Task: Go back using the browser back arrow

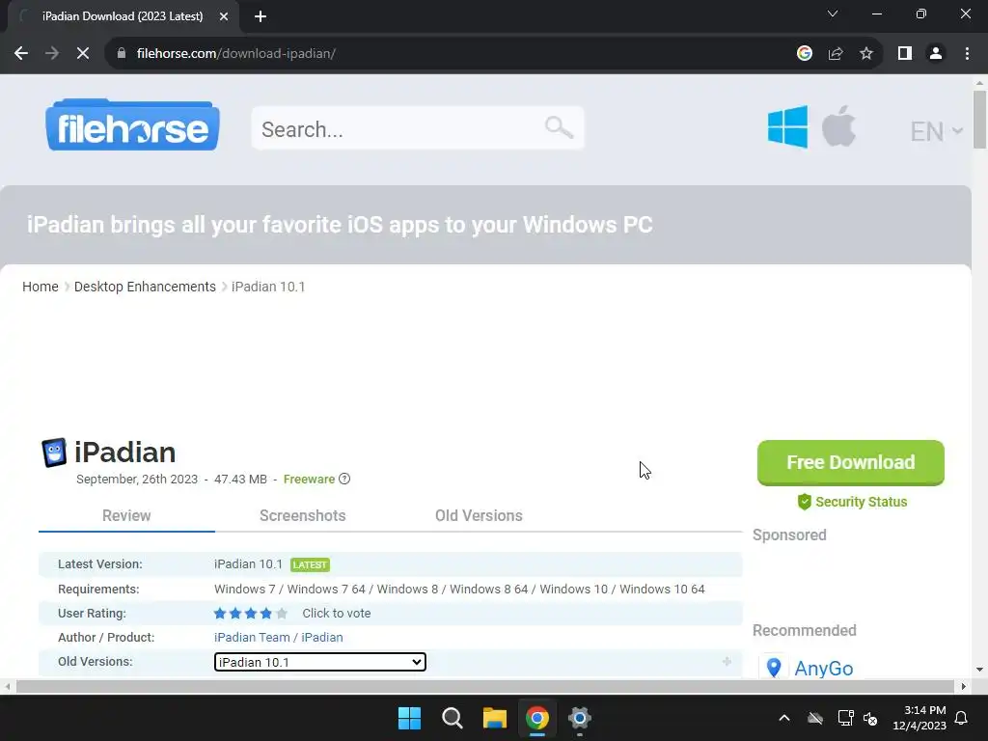Action: tap(21, 54)
